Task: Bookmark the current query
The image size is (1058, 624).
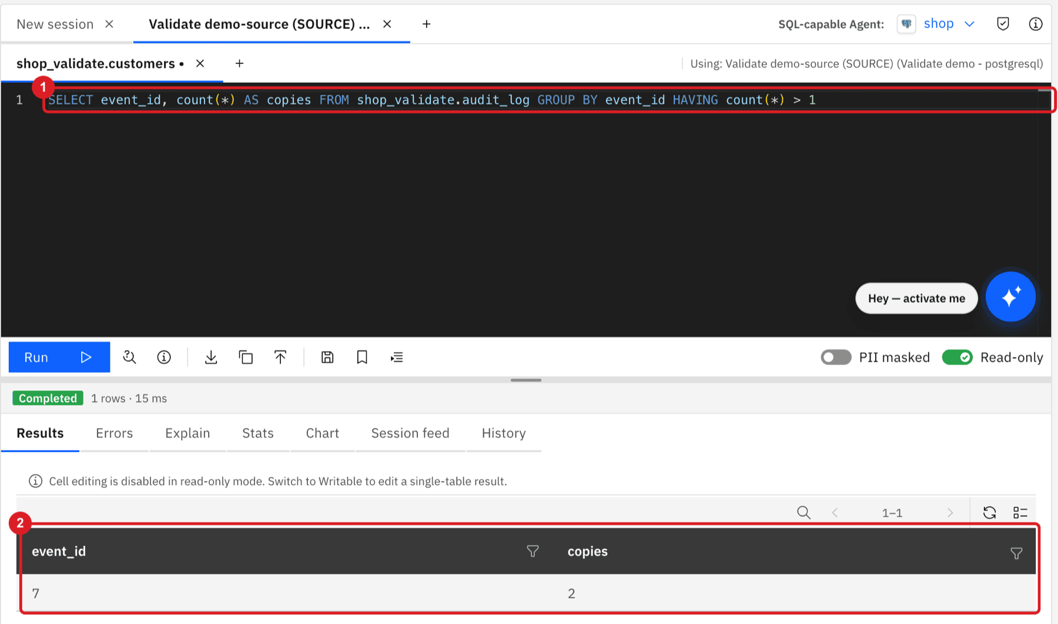Action: pyautogui.click(x=362, y=357)
